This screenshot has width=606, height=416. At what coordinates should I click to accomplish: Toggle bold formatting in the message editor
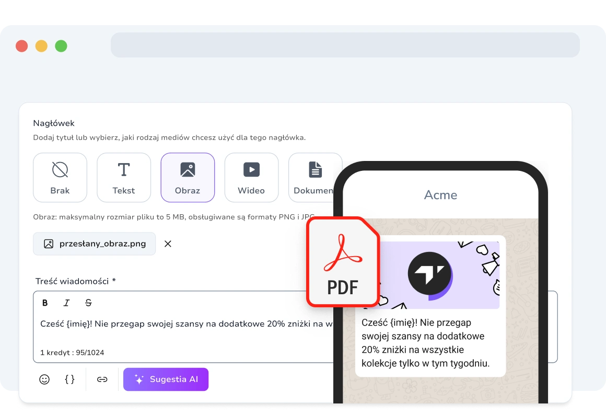(x=44, y=303)
